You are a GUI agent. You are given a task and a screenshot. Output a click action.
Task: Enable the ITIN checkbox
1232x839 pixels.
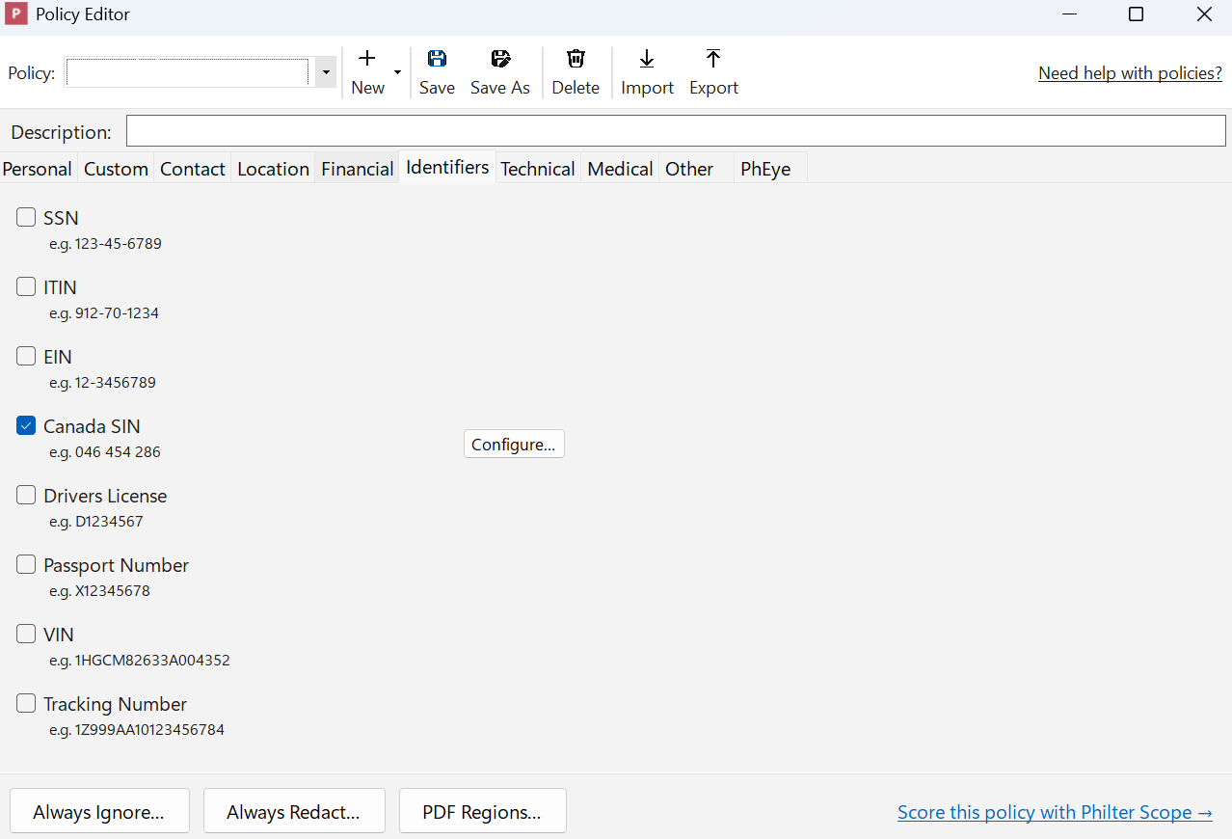[26, 287]
